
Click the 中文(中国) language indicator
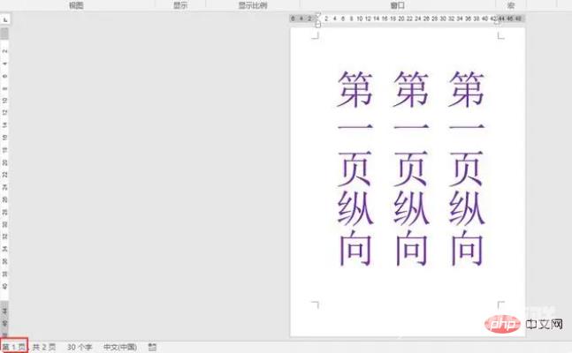[121, 347]
